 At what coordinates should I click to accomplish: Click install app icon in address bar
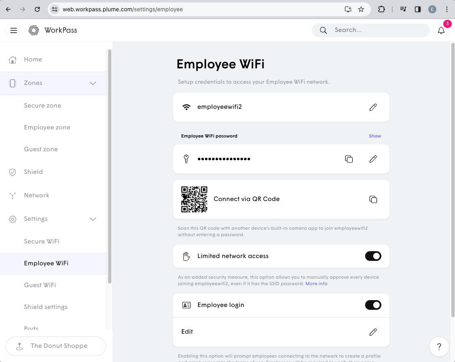[x=348, y=9]
